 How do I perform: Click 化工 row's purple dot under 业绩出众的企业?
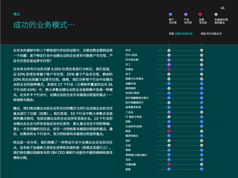tap(169, 65)
